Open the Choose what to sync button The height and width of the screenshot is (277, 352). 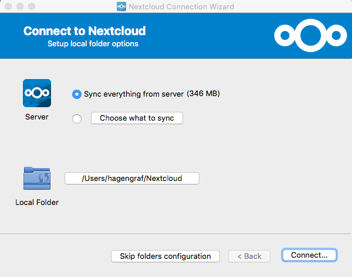click(137, 118)
